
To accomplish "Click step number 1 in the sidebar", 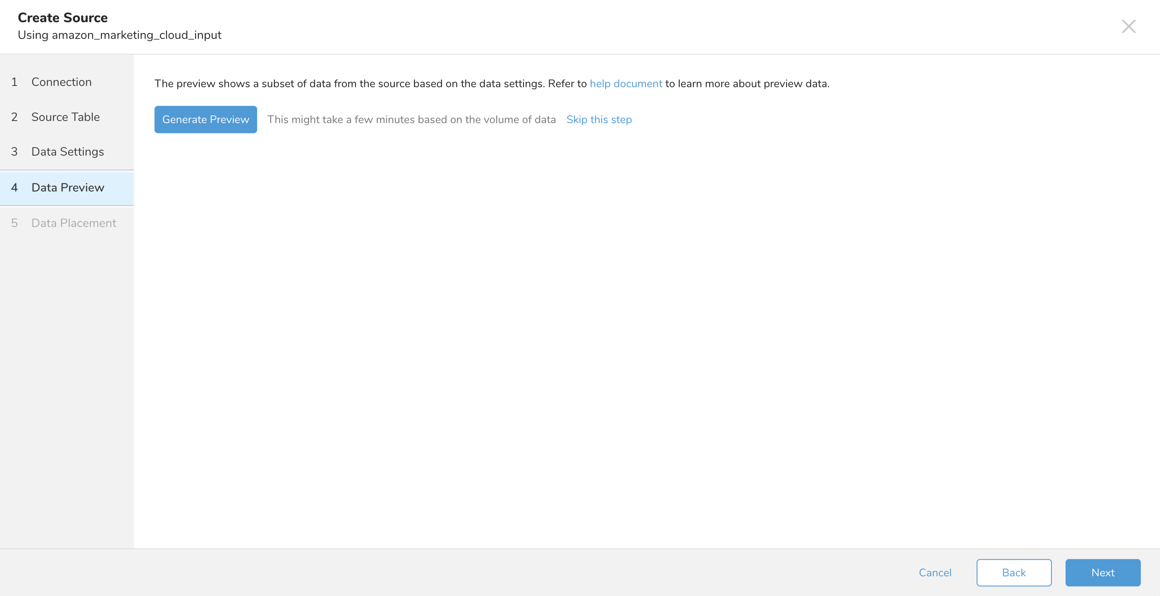I will pos(15,82).
